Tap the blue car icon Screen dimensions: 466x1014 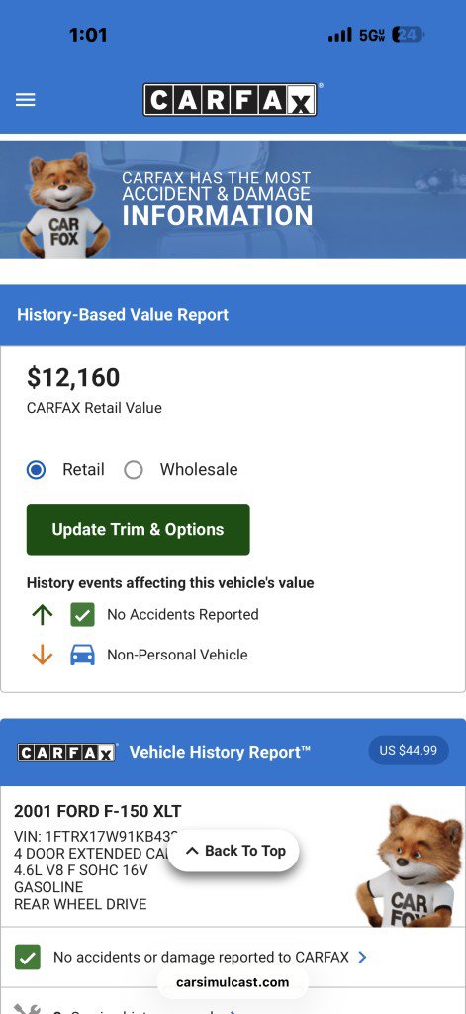(x=82, y=655)
